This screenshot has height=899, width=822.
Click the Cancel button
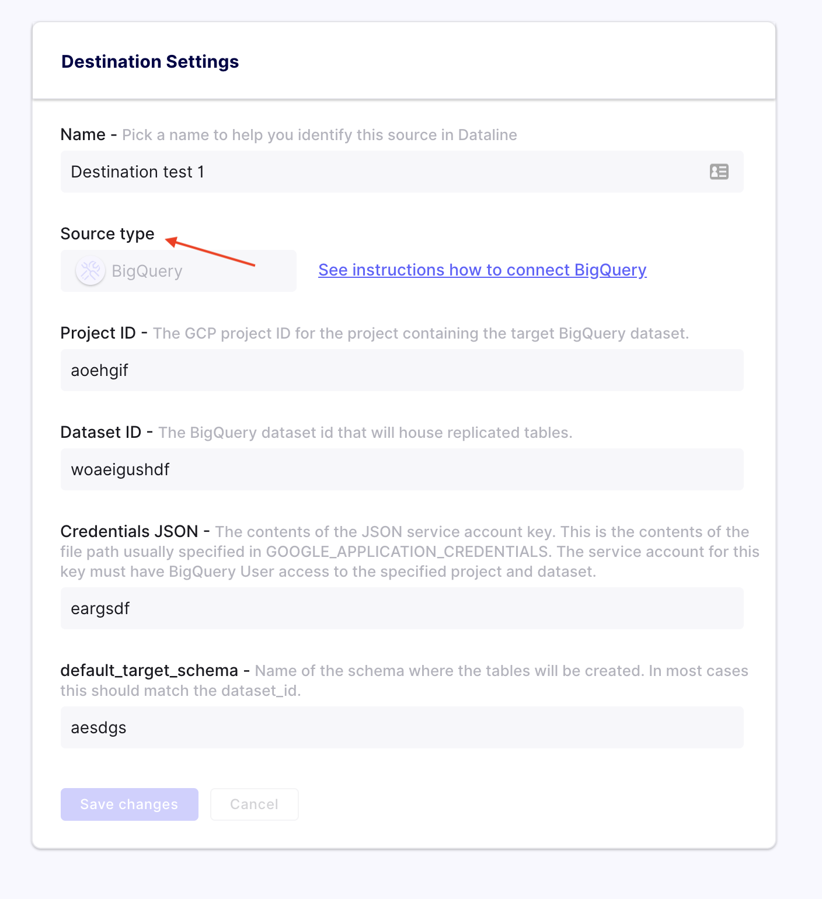point(254,804)
